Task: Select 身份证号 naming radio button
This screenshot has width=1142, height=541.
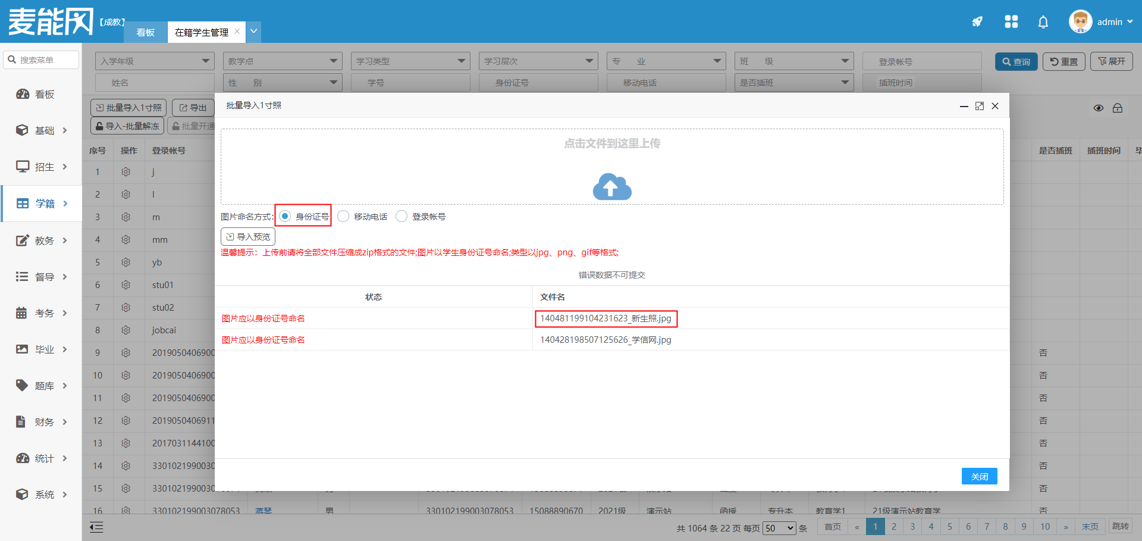Action: click(x=285, y=216)
